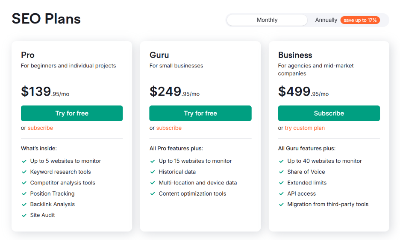Click checkmark next to Historical data
The height and width of the screenshot is (240, 400).
tap(153, 172)
